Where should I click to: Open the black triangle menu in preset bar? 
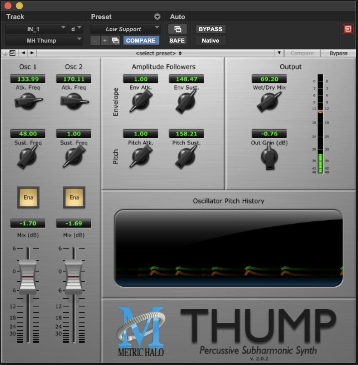click(x=279, y=53)
